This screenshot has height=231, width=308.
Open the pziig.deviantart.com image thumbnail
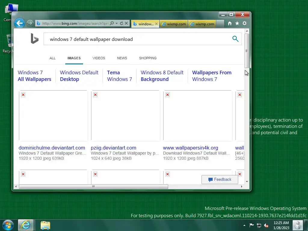125,116
